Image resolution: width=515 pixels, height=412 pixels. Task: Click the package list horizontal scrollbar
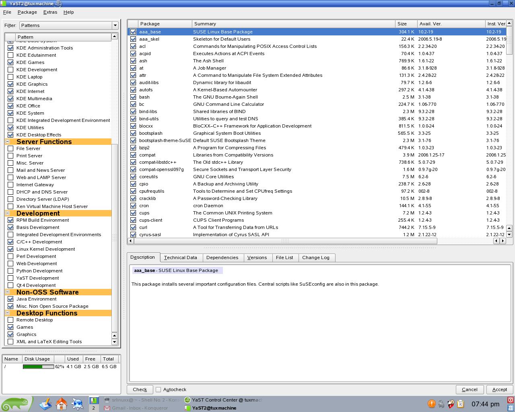pyautogui.click(x=285, y=241)
